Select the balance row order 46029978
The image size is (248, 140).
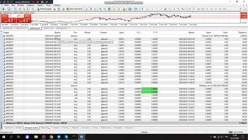click(x=125, y=36)
